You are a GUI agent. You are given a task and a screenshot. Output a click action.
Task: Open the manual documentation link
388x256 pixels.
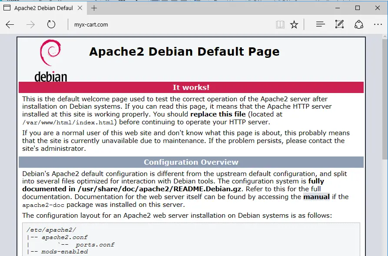point(316,197)
